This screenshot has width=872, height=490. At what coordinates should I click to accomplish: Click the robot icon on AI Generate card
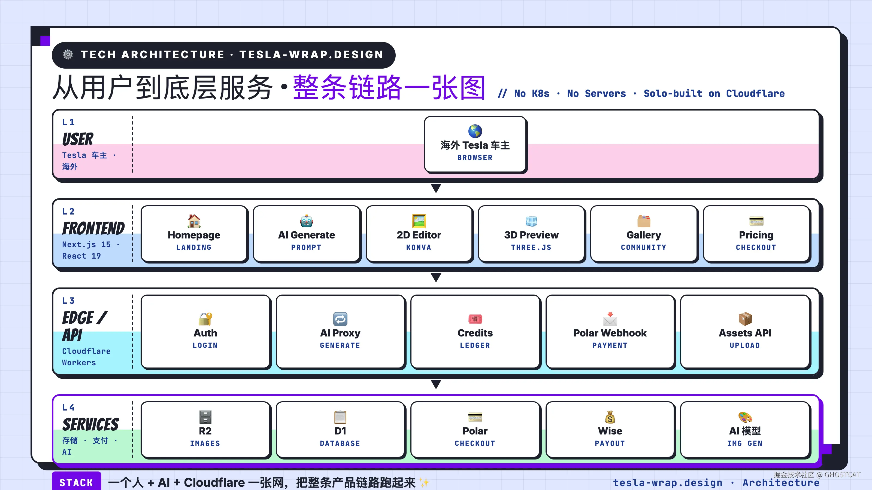306,221
